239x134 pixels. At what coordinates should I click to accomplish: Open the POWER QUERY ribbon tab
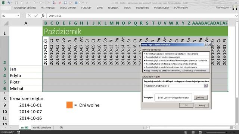(161, 7)
